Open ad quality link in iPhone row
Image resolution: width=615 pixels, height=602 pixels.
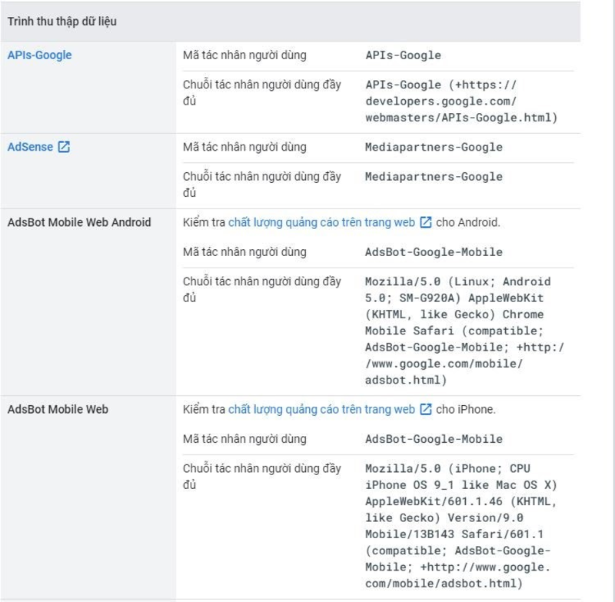tap(322, 409)
